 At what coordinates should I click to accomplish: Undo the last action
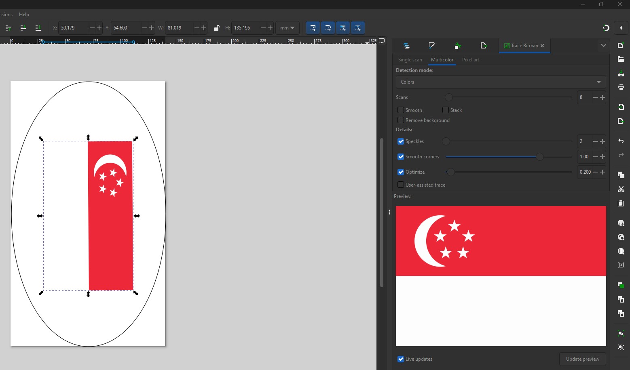pos(621,141)
